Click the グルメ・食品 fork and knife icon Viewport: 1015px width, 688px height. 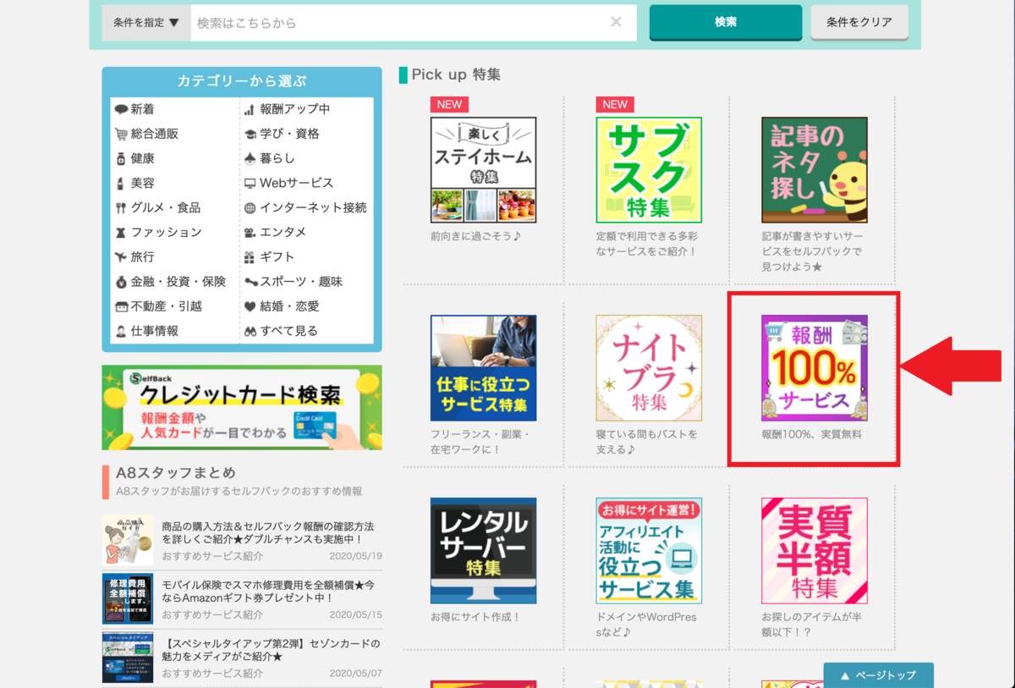coord(121,207)
